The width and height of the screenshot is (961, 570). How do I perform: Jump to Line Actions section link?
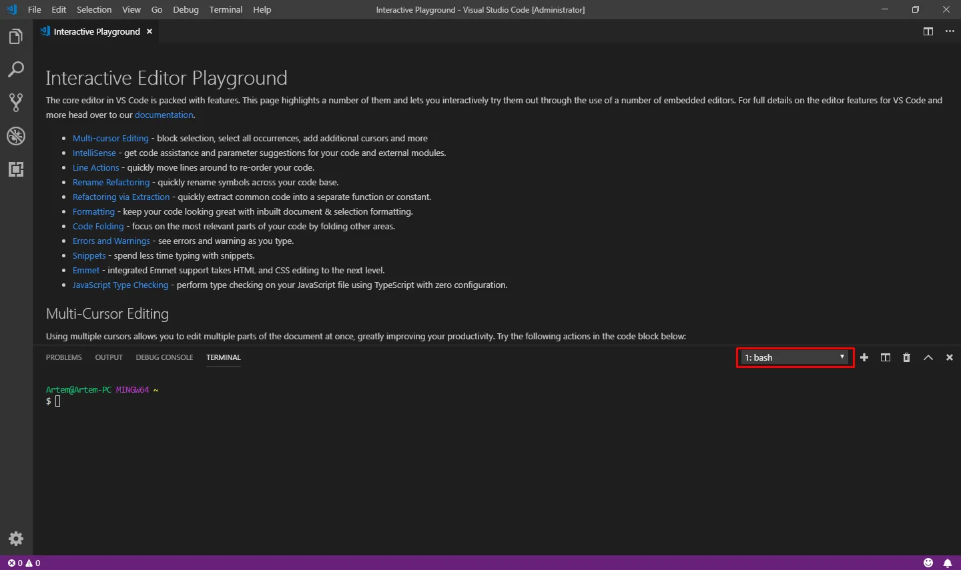96,168
